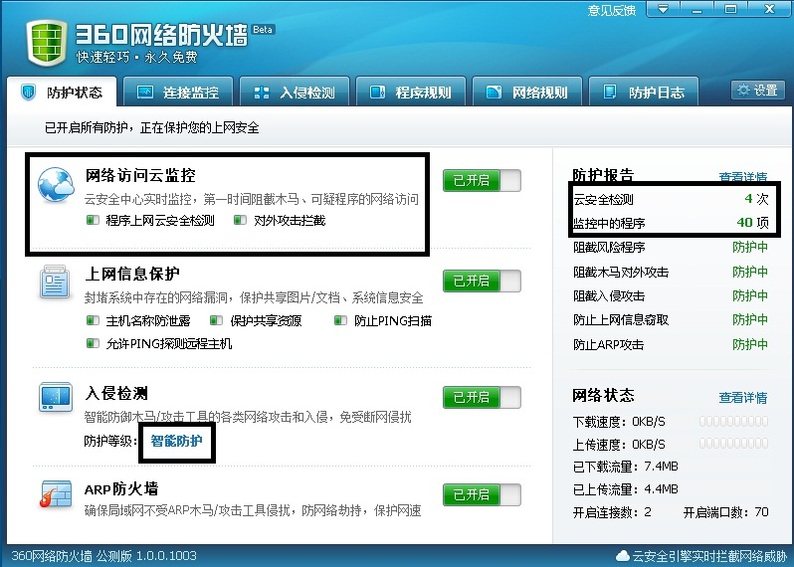Click 查看详情 next to 网络状态
The width and height of the screenshot is (794, 567).
[743, 398]
